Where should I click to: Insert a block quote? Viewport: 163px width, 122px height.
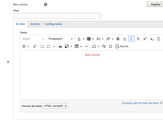click(60, 46)
